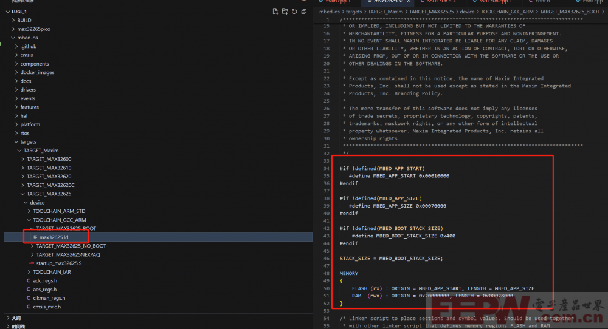Collapse all folders in explorer
This screenshot has height=329, width=608.
[x=304, y=12]
